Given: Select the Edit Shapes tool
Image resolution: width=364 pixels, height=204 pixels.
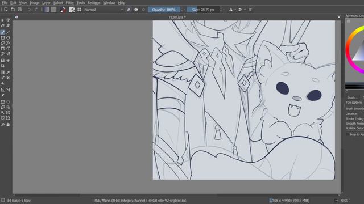Looking at the screenshot, I should (x=2, y=25).
